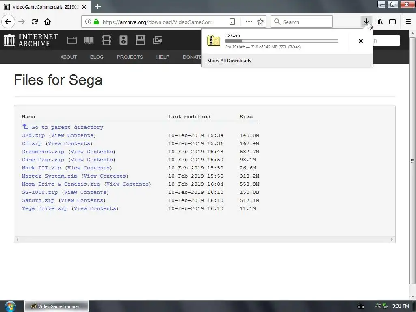
Task: View Contents of Dreamcast.zip
Action: [92, 152]
